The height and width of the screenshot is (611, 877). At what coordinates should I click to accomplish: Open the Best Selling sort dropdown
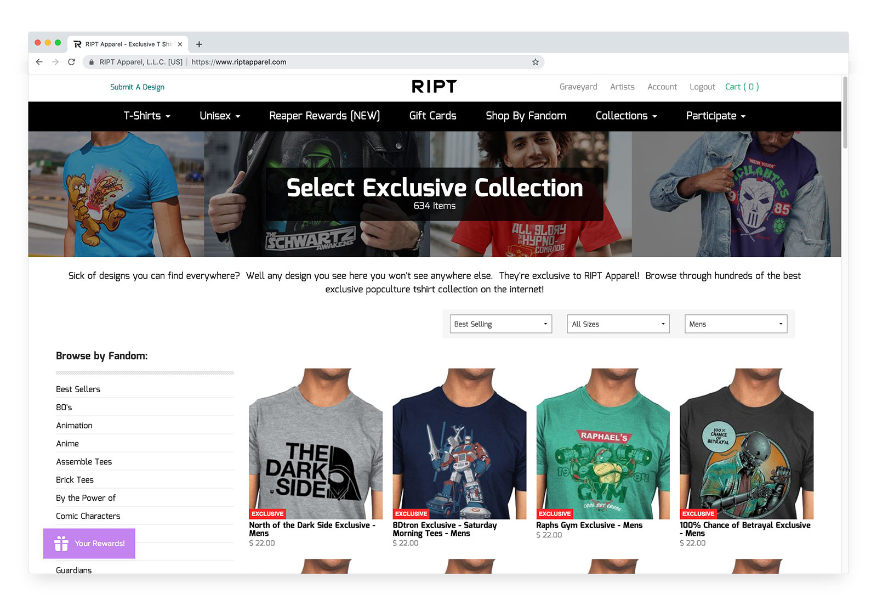click(500, 324)
